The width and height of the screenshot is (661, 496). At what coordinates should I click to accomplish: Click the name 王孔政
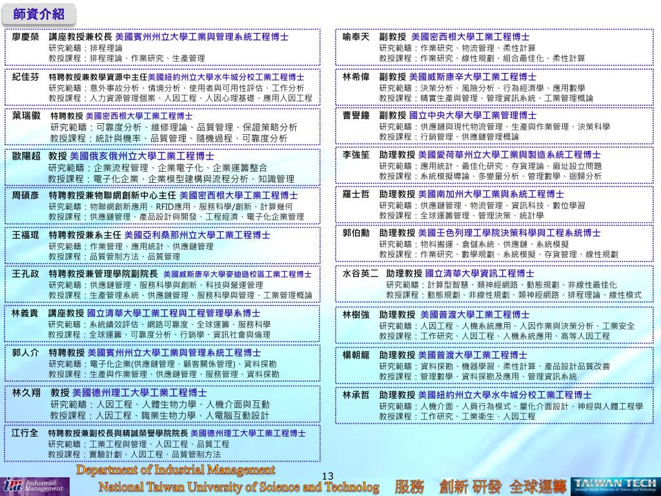pyautogui.click(x=25, y=274)
